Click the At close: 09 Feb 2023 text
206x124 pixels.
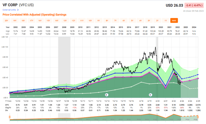(x=193, y=11)
